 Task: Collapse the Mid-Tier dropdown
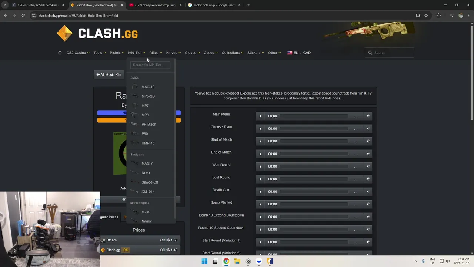pos(137,53)
